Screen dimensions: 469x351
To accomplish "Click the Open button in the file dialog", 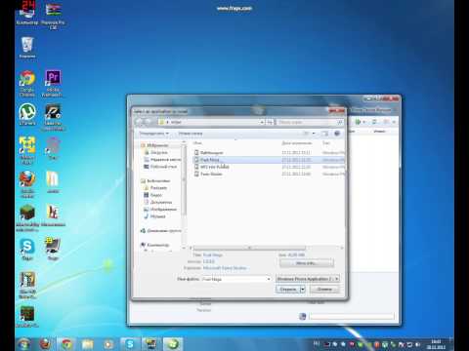I will pos(288,290).
